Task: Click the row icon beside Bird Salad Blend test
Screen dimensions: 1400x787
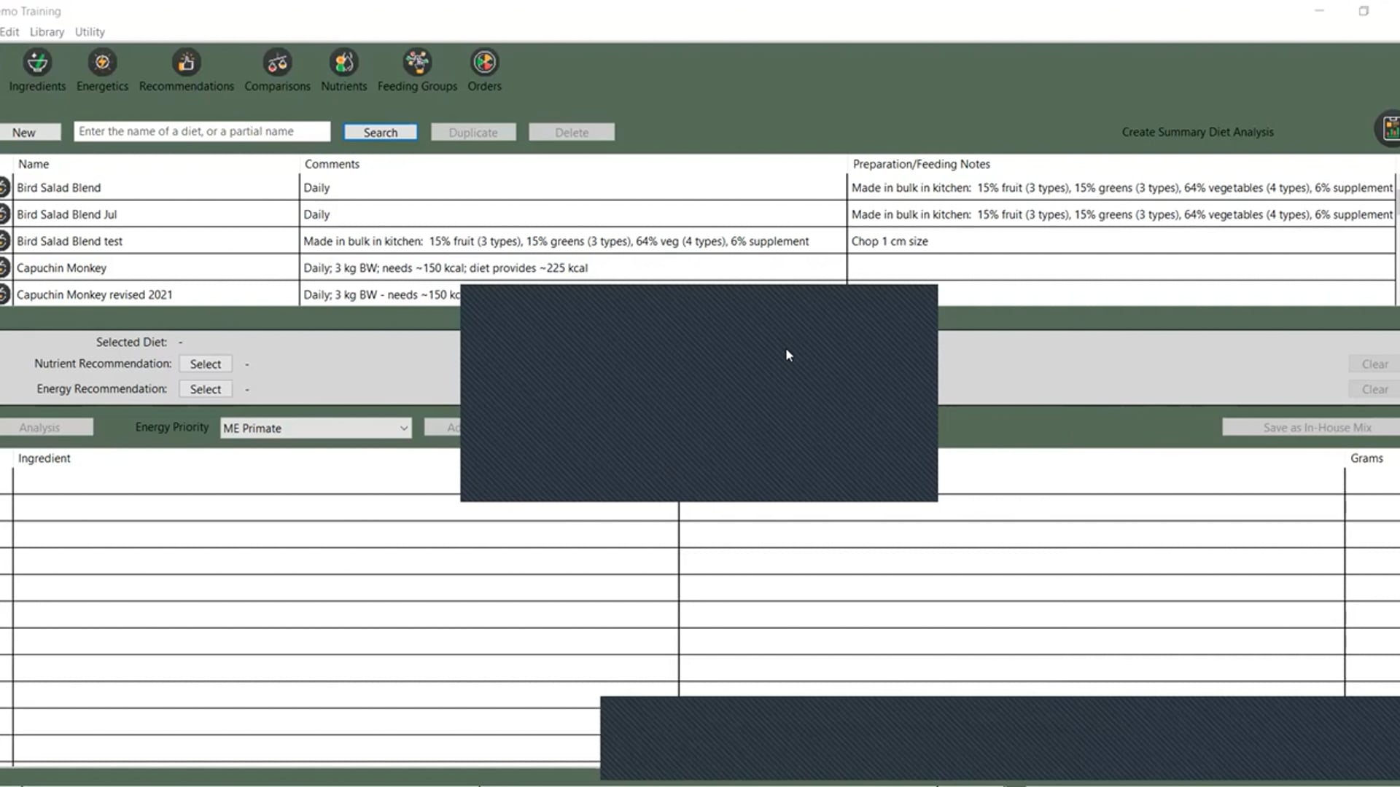Action: click(x=4, y=240)
